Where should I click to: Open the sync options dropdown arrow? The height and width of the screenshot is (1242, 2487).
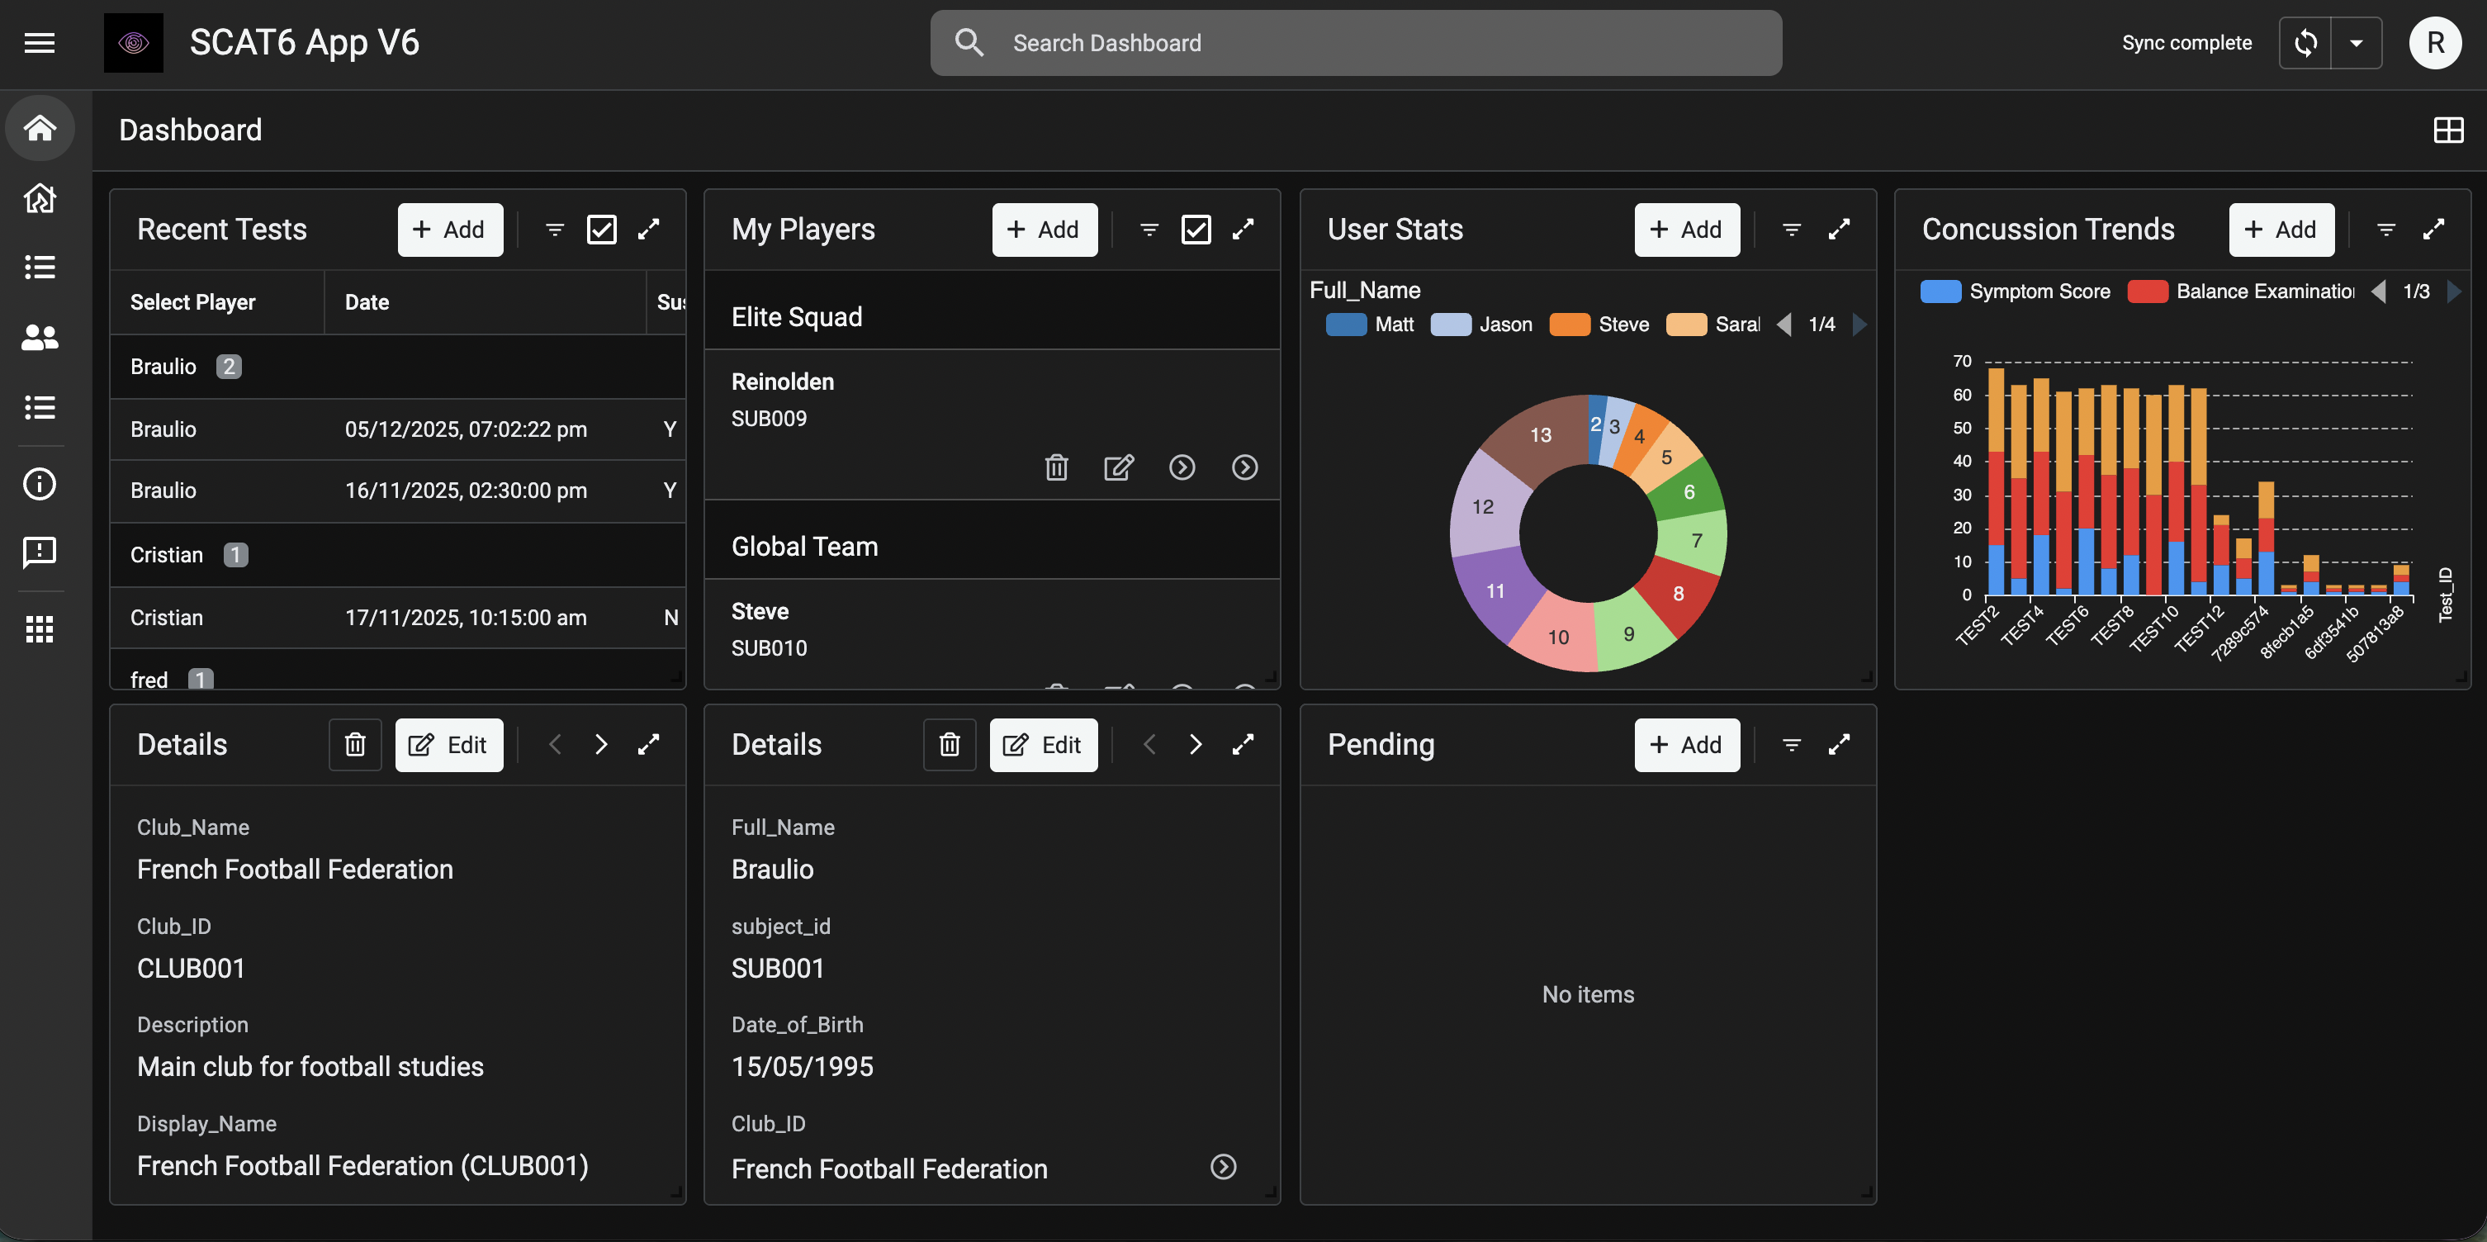point(2356,42)
